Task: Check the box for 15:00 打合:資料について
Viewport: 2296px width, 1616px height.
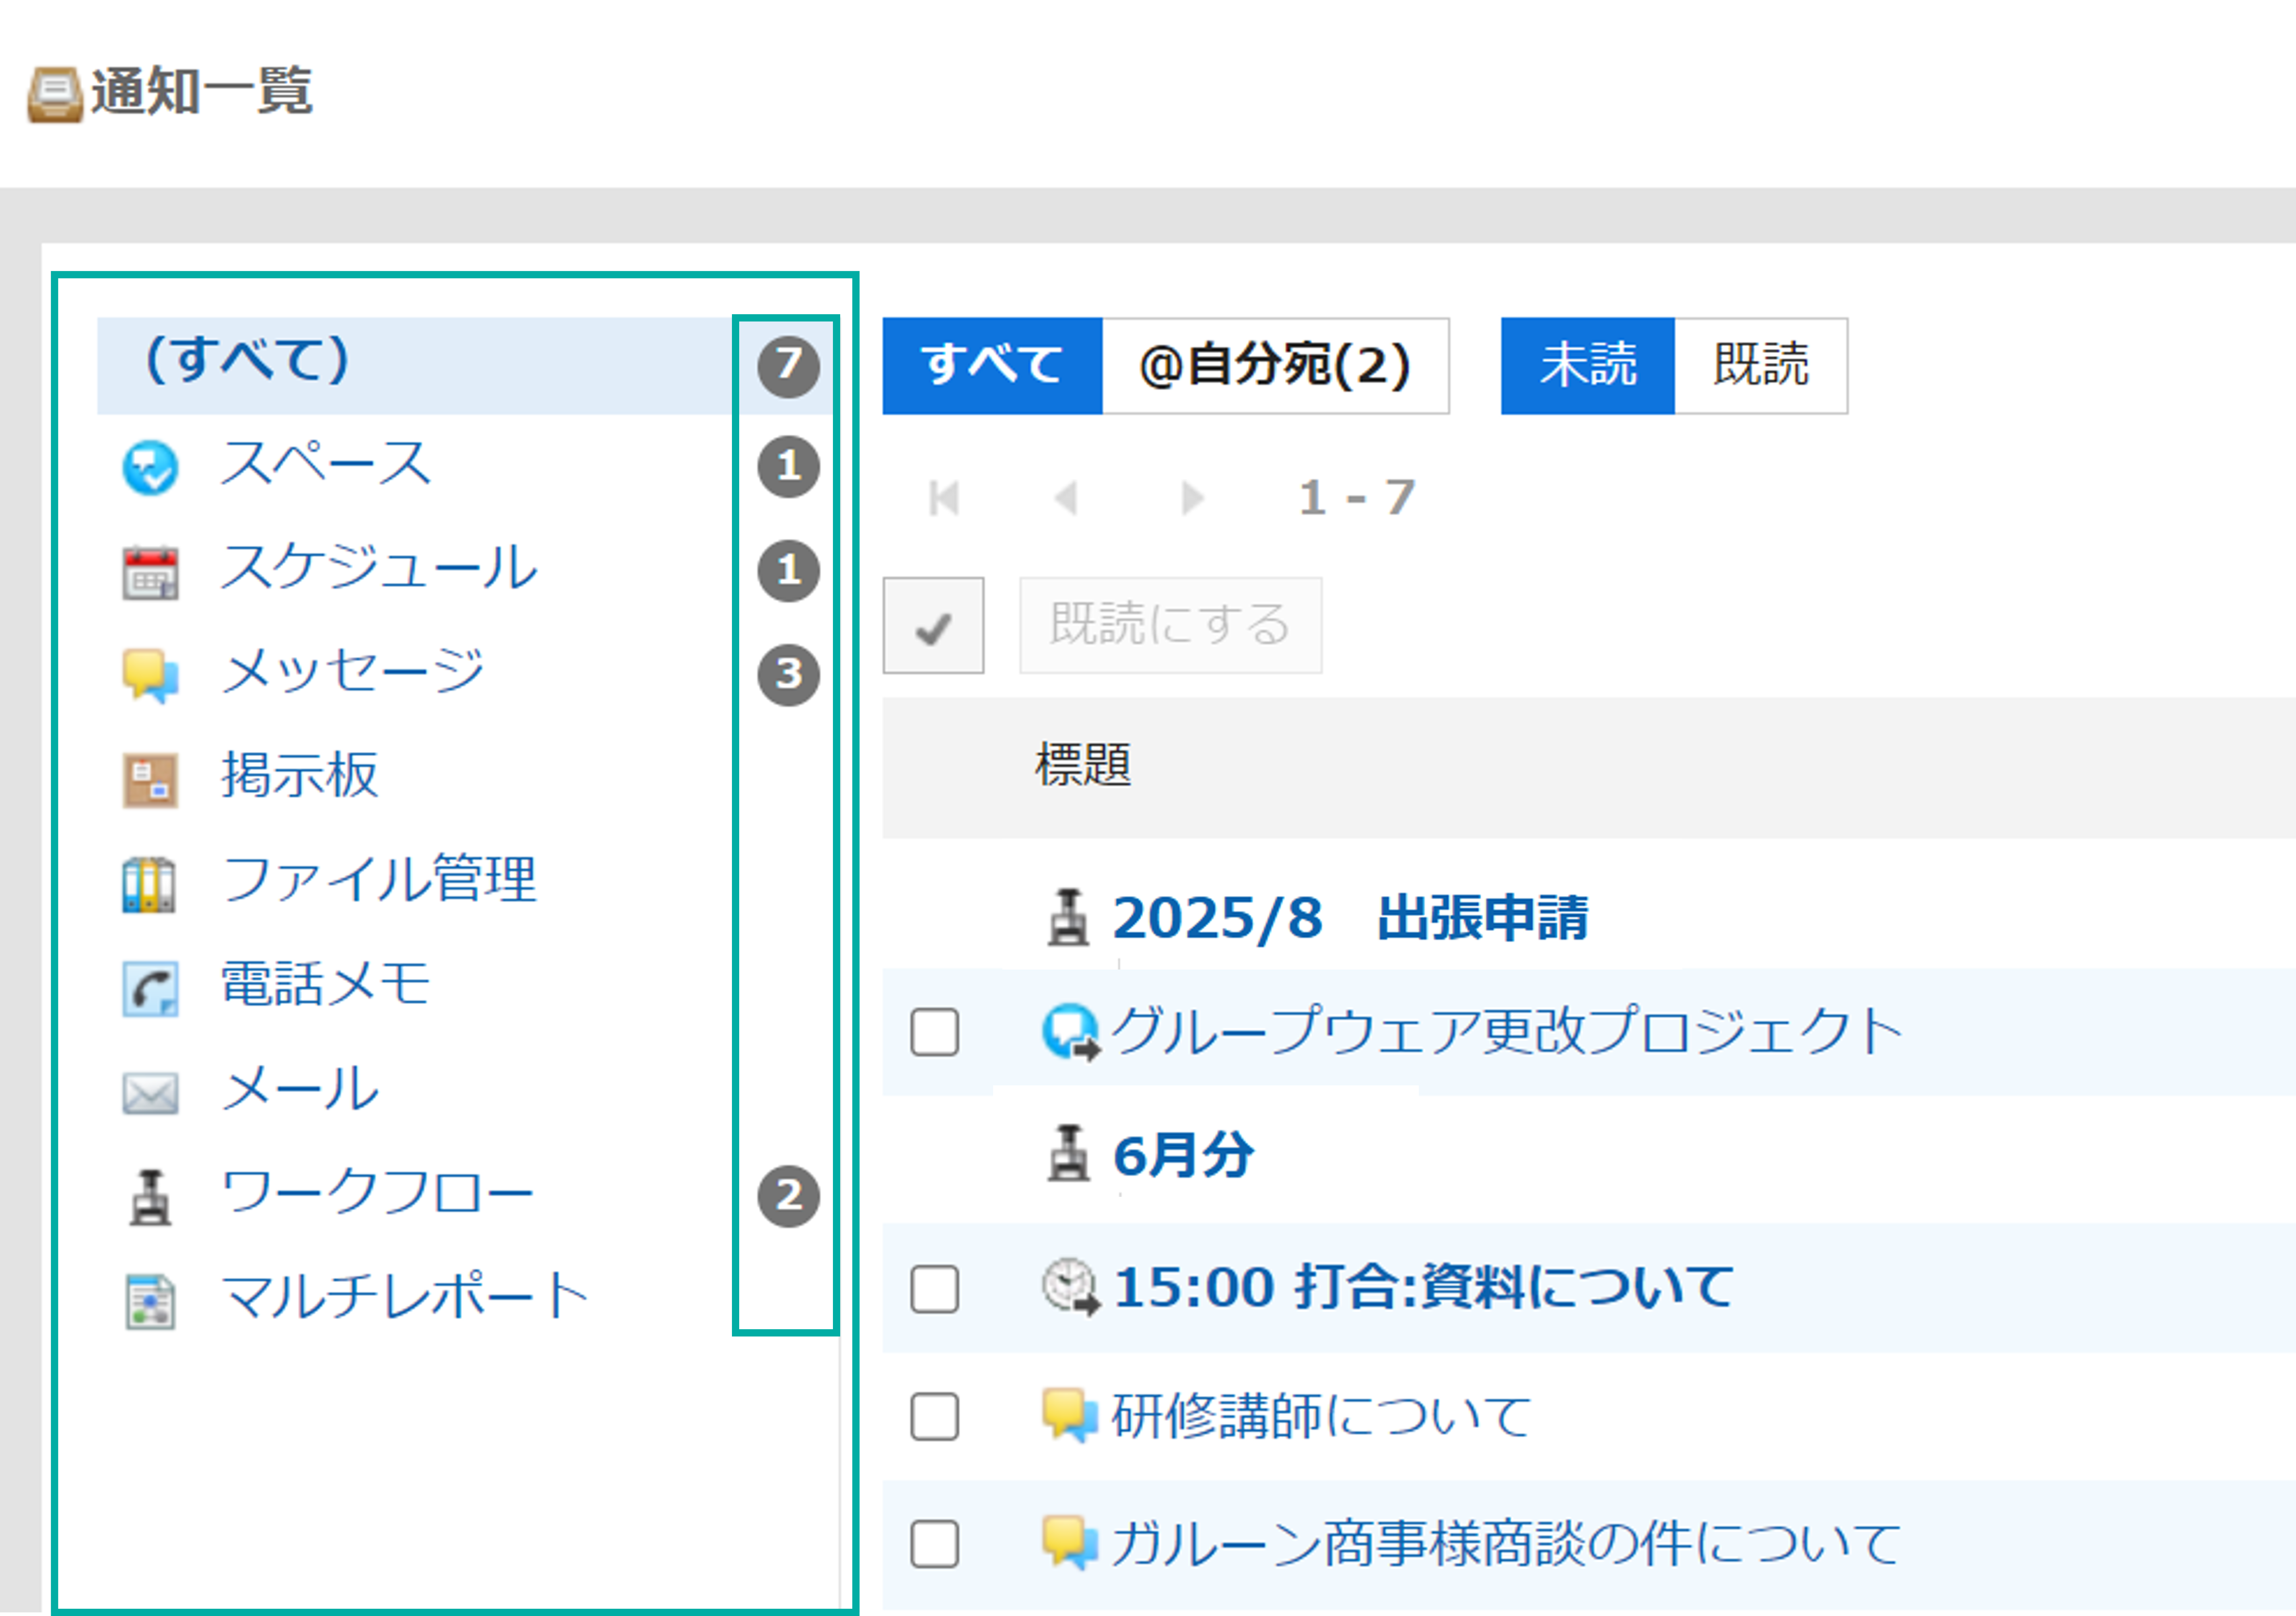Action: [935, 1289]
